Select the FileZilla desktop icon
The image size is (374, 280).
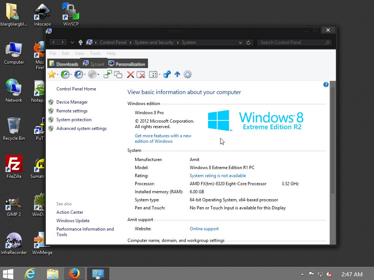pyautogui.click(x=14, y=167)
